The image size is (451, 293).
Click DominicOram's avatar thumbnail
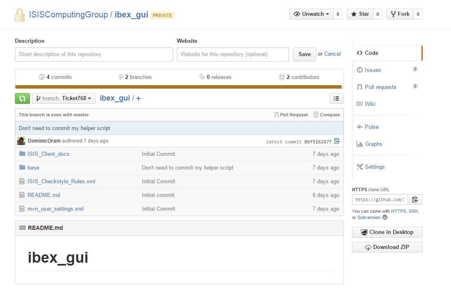point(21,141)
